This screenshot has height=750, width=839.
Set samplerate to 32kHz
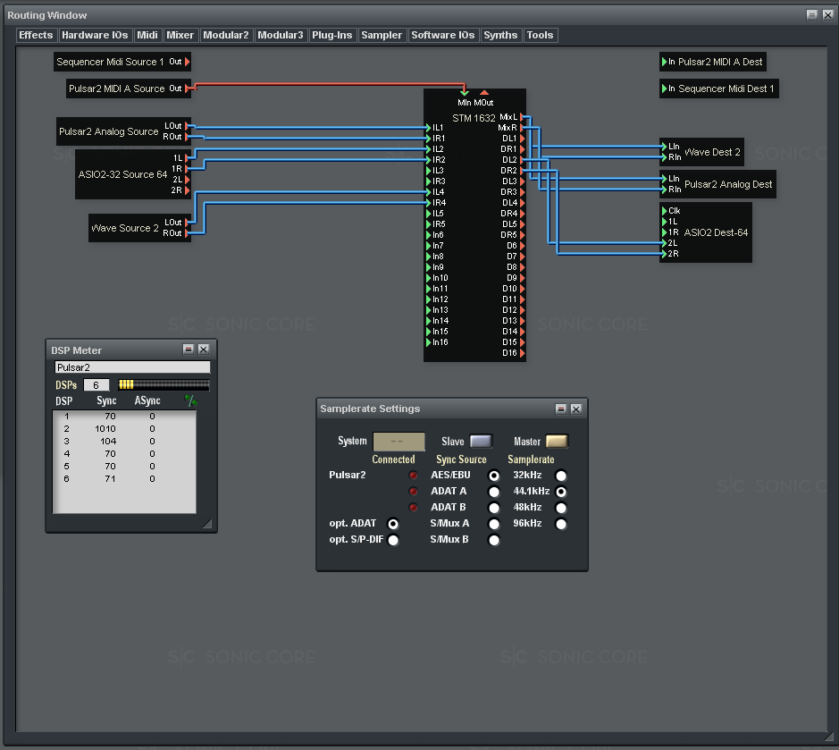click(561, 476)
